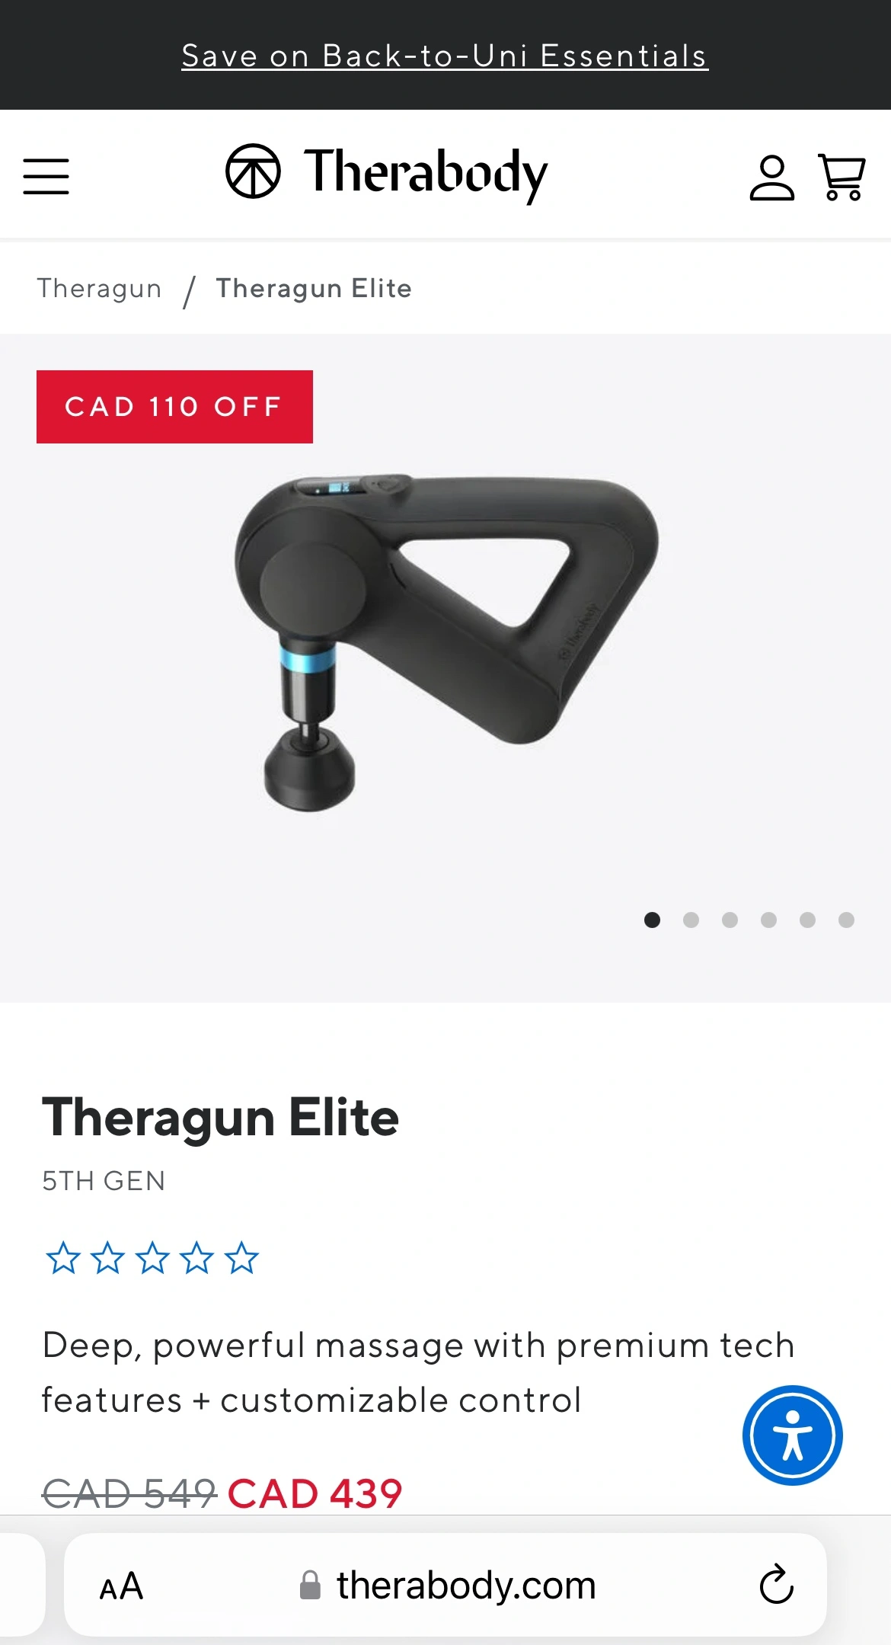Open the user account icon

click(772, 178)
